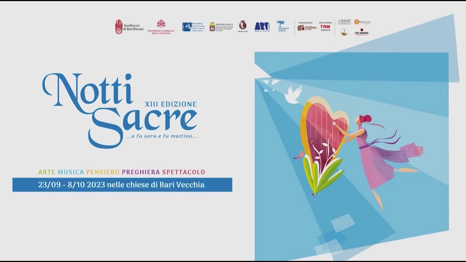Click the Comune di Bari coat of arms

(x=242, y=27)
